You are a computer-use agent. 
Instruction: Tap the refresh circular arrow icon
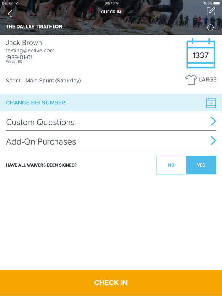(210, 28)
